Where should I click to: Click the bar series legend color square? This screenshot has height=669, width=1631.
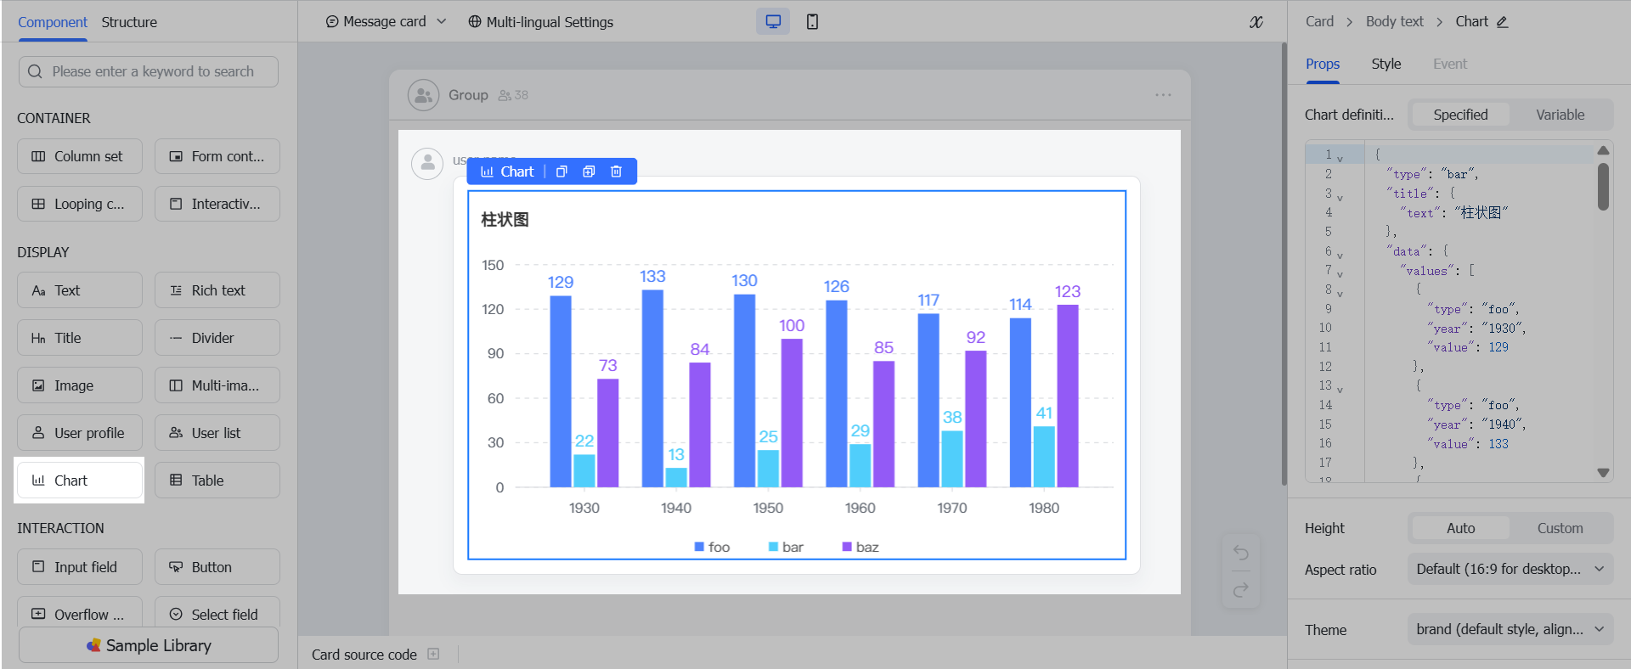pyautogui.click(x=773, y=547)
